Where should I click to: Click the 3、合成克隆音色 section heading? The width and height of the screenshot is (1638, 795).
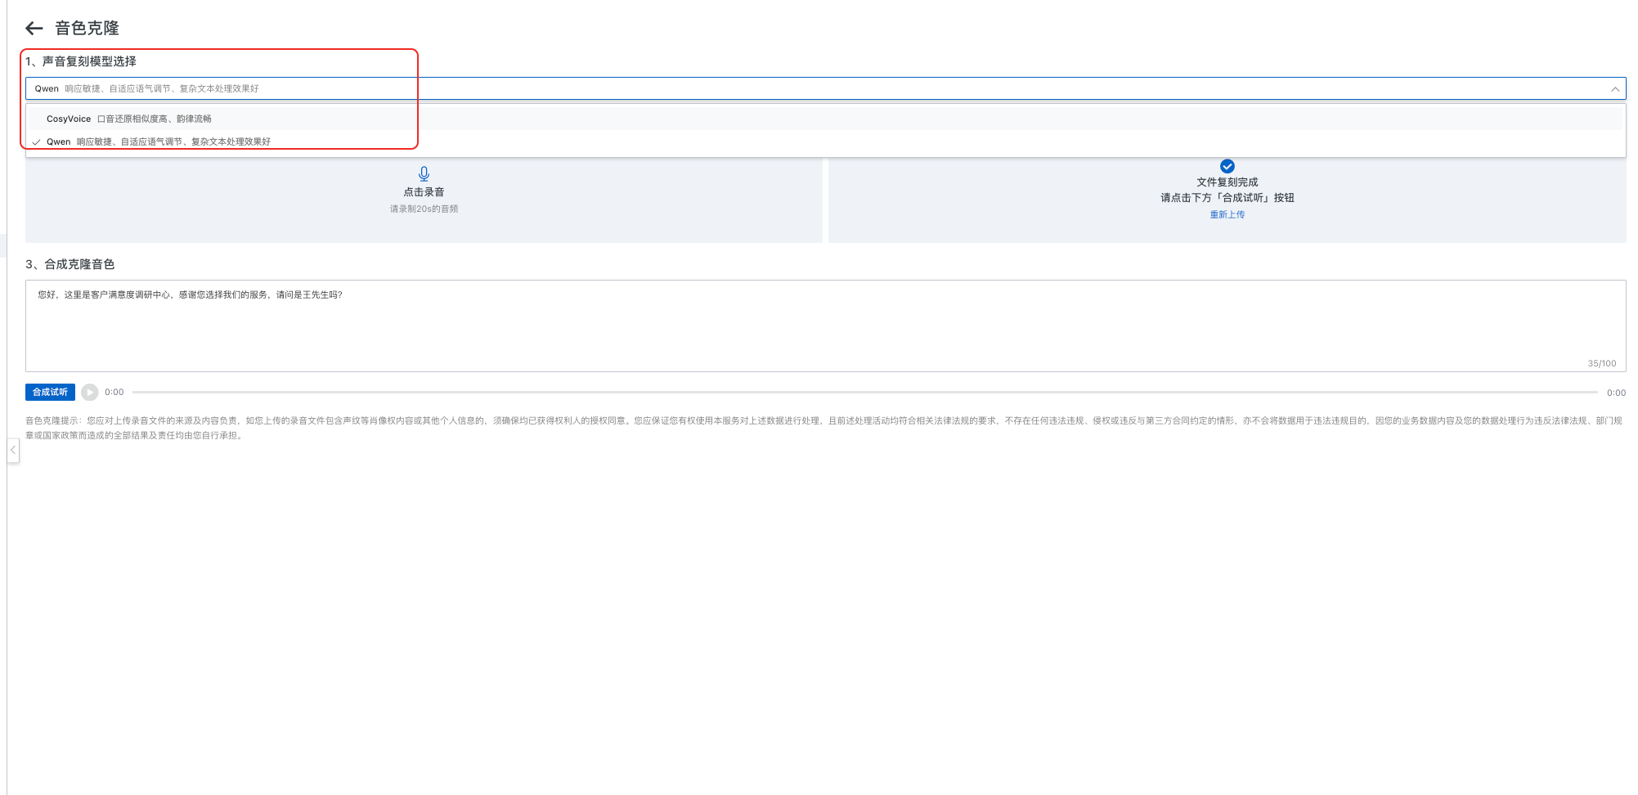[70, 264]
